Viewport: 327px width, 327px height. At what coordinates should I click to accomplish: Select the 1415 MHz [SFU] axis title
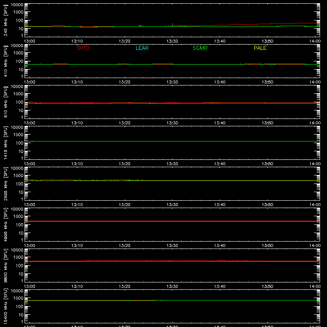[x=6, y=143]
